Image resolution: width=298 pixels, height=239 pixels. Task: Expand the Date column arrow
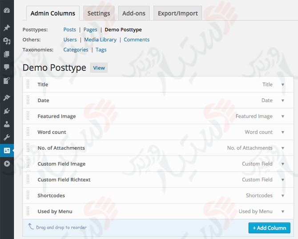click(283, 100)
